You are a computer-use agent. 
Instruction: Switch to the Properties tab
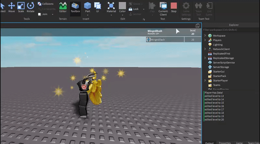[225, 143]
